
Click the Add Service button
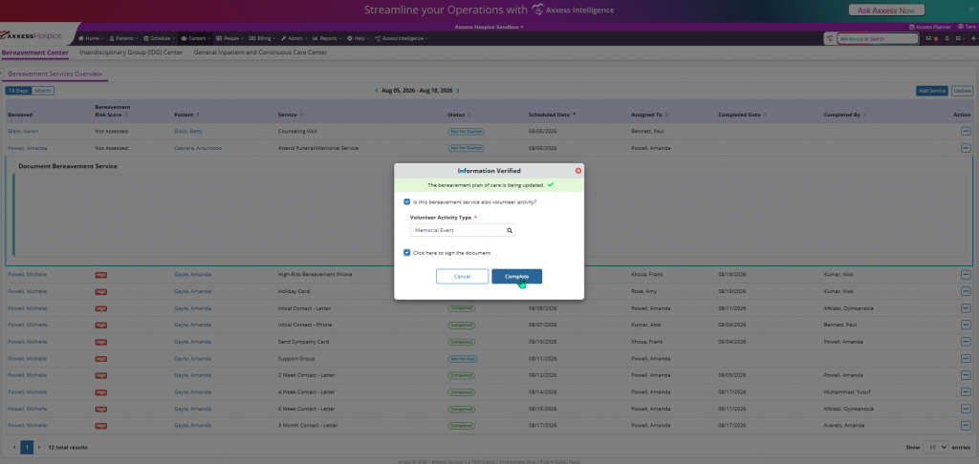pos(932,91)
